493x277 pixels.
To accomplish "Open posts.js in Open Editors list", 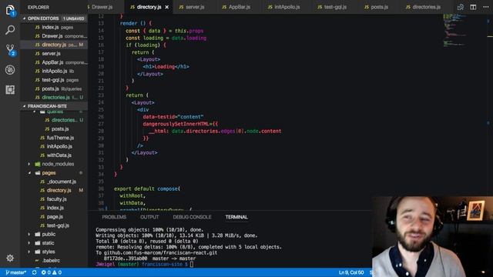I will [x=54, y=89].
